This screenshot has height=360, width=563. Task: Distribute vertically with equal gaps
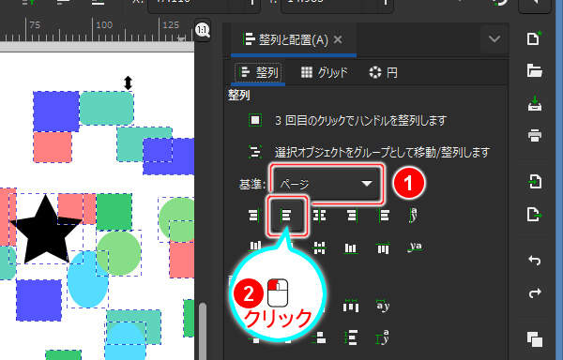point(351,337)
